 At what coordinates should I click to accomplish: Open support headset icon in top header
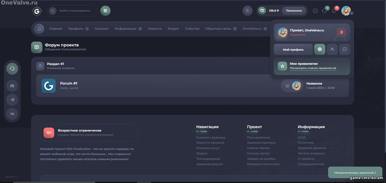tap(324, 11)
